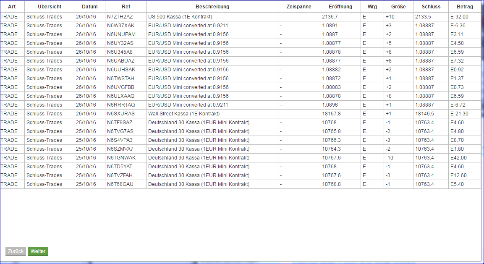
Task: Click the Betrag column header
Action: tap(465, 6)
